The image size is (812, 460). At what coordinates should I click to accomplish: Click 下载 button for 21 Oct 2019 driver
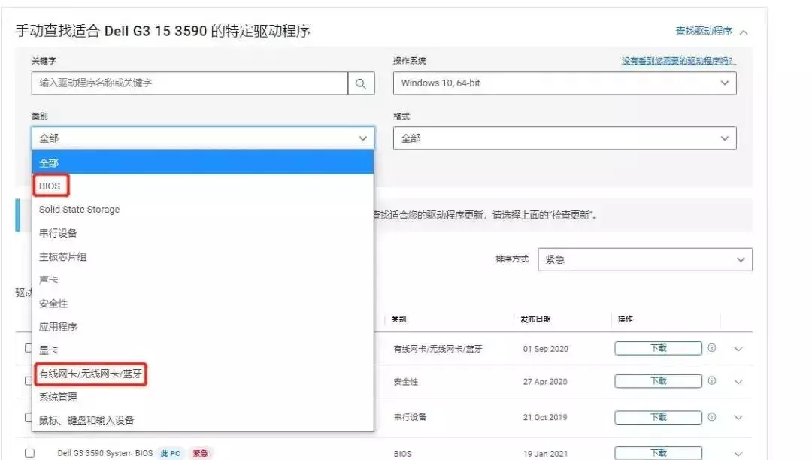tap(658, 417)
